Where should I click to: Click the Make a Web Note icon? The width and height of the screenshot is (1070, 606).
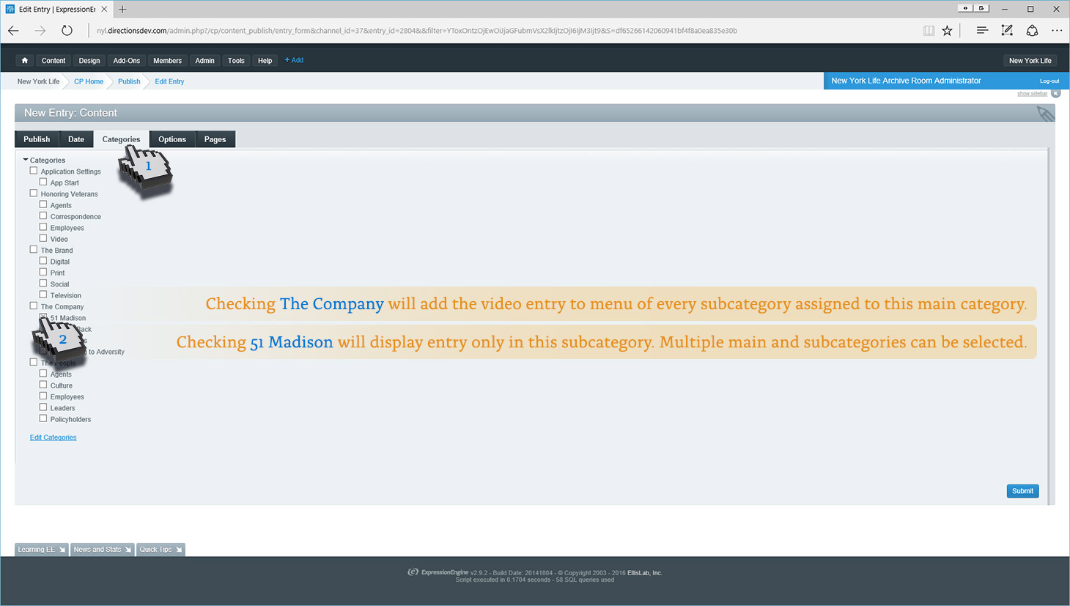(1007, 31)
